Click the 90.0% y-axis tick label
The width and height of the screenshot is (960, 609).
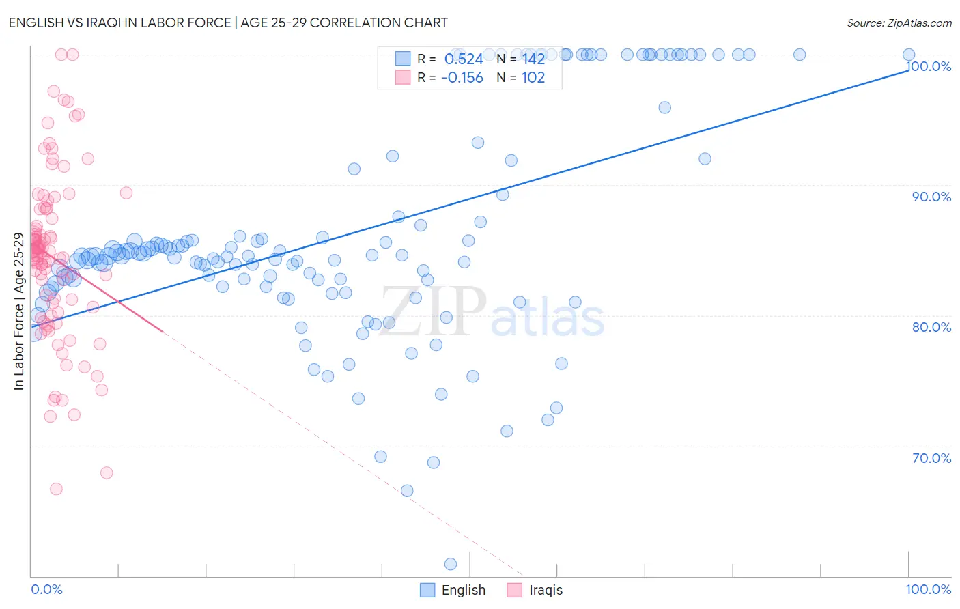coord(932,197)
